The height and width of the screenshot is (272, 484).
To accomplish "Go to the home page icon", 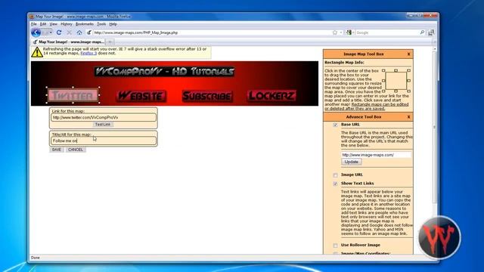I will [x=79, y=32].
